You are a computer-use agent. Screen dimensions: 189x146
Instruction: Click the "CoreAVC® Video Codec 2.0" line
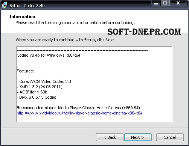(x=44, y=81)
